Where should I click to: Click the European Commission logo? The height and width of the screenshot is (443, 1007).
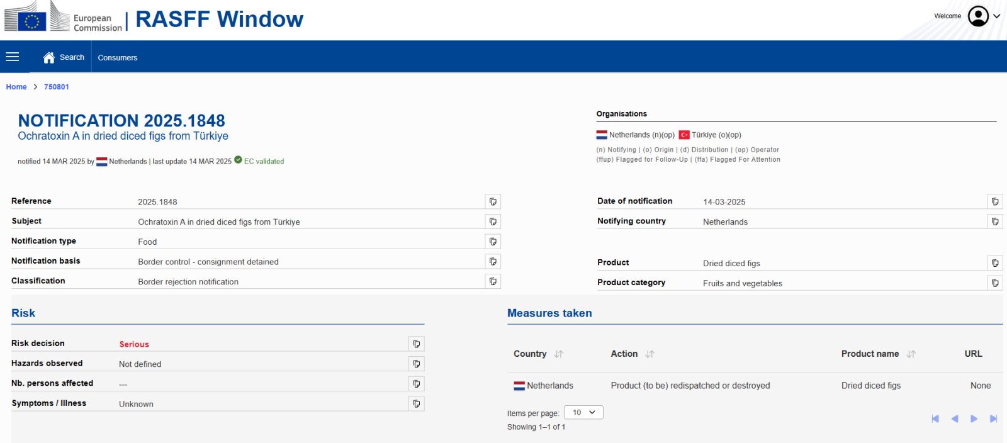(x=63, y=17)
